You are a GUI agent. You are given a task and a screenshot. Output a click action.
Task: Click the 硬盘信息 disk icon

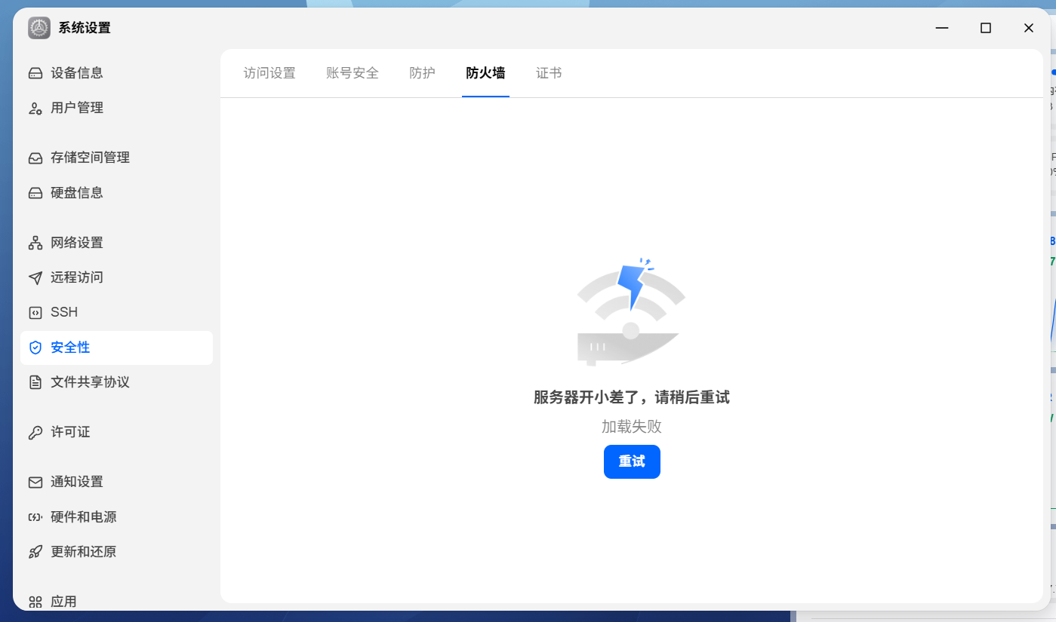[35, 193]
